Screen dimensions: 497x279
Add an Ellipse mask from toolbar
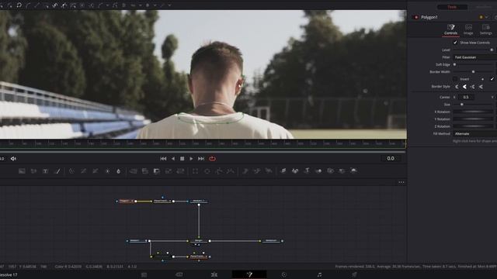click(207, 171)
